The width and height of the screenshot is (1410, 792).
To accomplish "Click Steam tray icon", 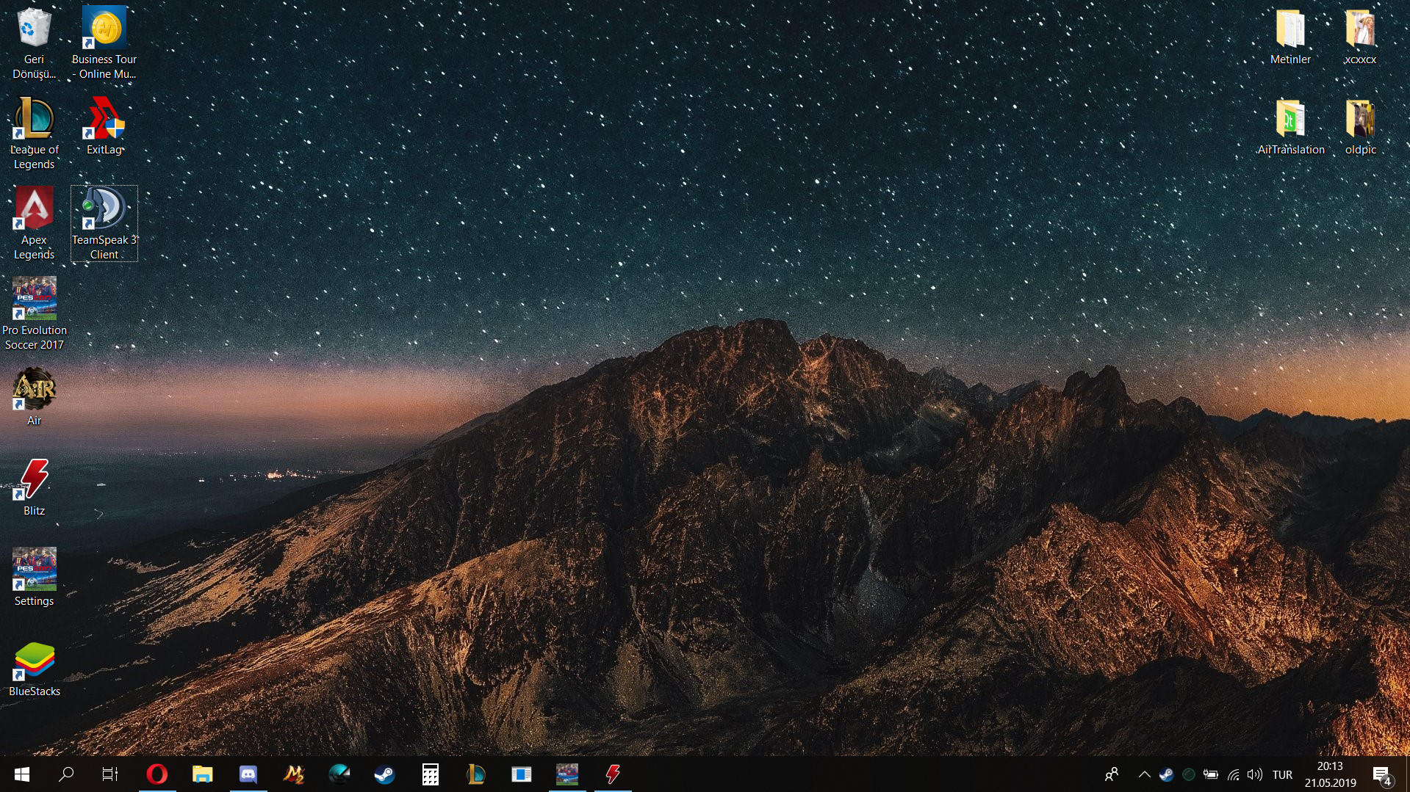I will [x=1166, y=774].
